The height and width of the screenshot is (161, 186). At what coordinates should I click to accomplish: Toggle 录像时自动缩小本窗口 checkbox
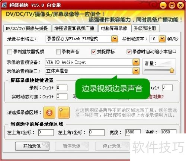[x=129, y=52]
